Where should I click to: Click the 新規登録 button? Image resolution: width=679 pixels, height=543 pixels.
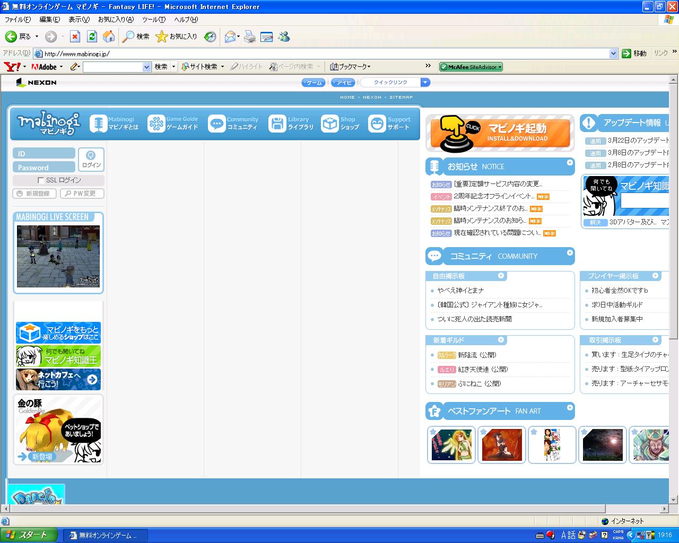point(34,194)
